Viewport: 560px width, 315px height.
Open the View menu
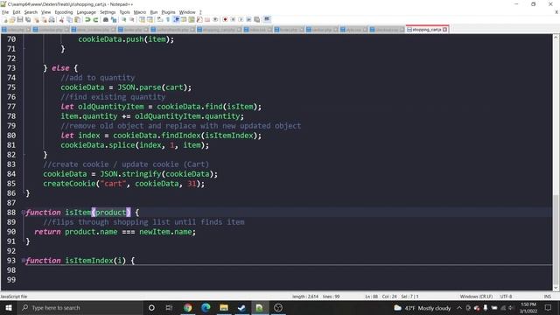pyautogui.click(x=45, y=12)
